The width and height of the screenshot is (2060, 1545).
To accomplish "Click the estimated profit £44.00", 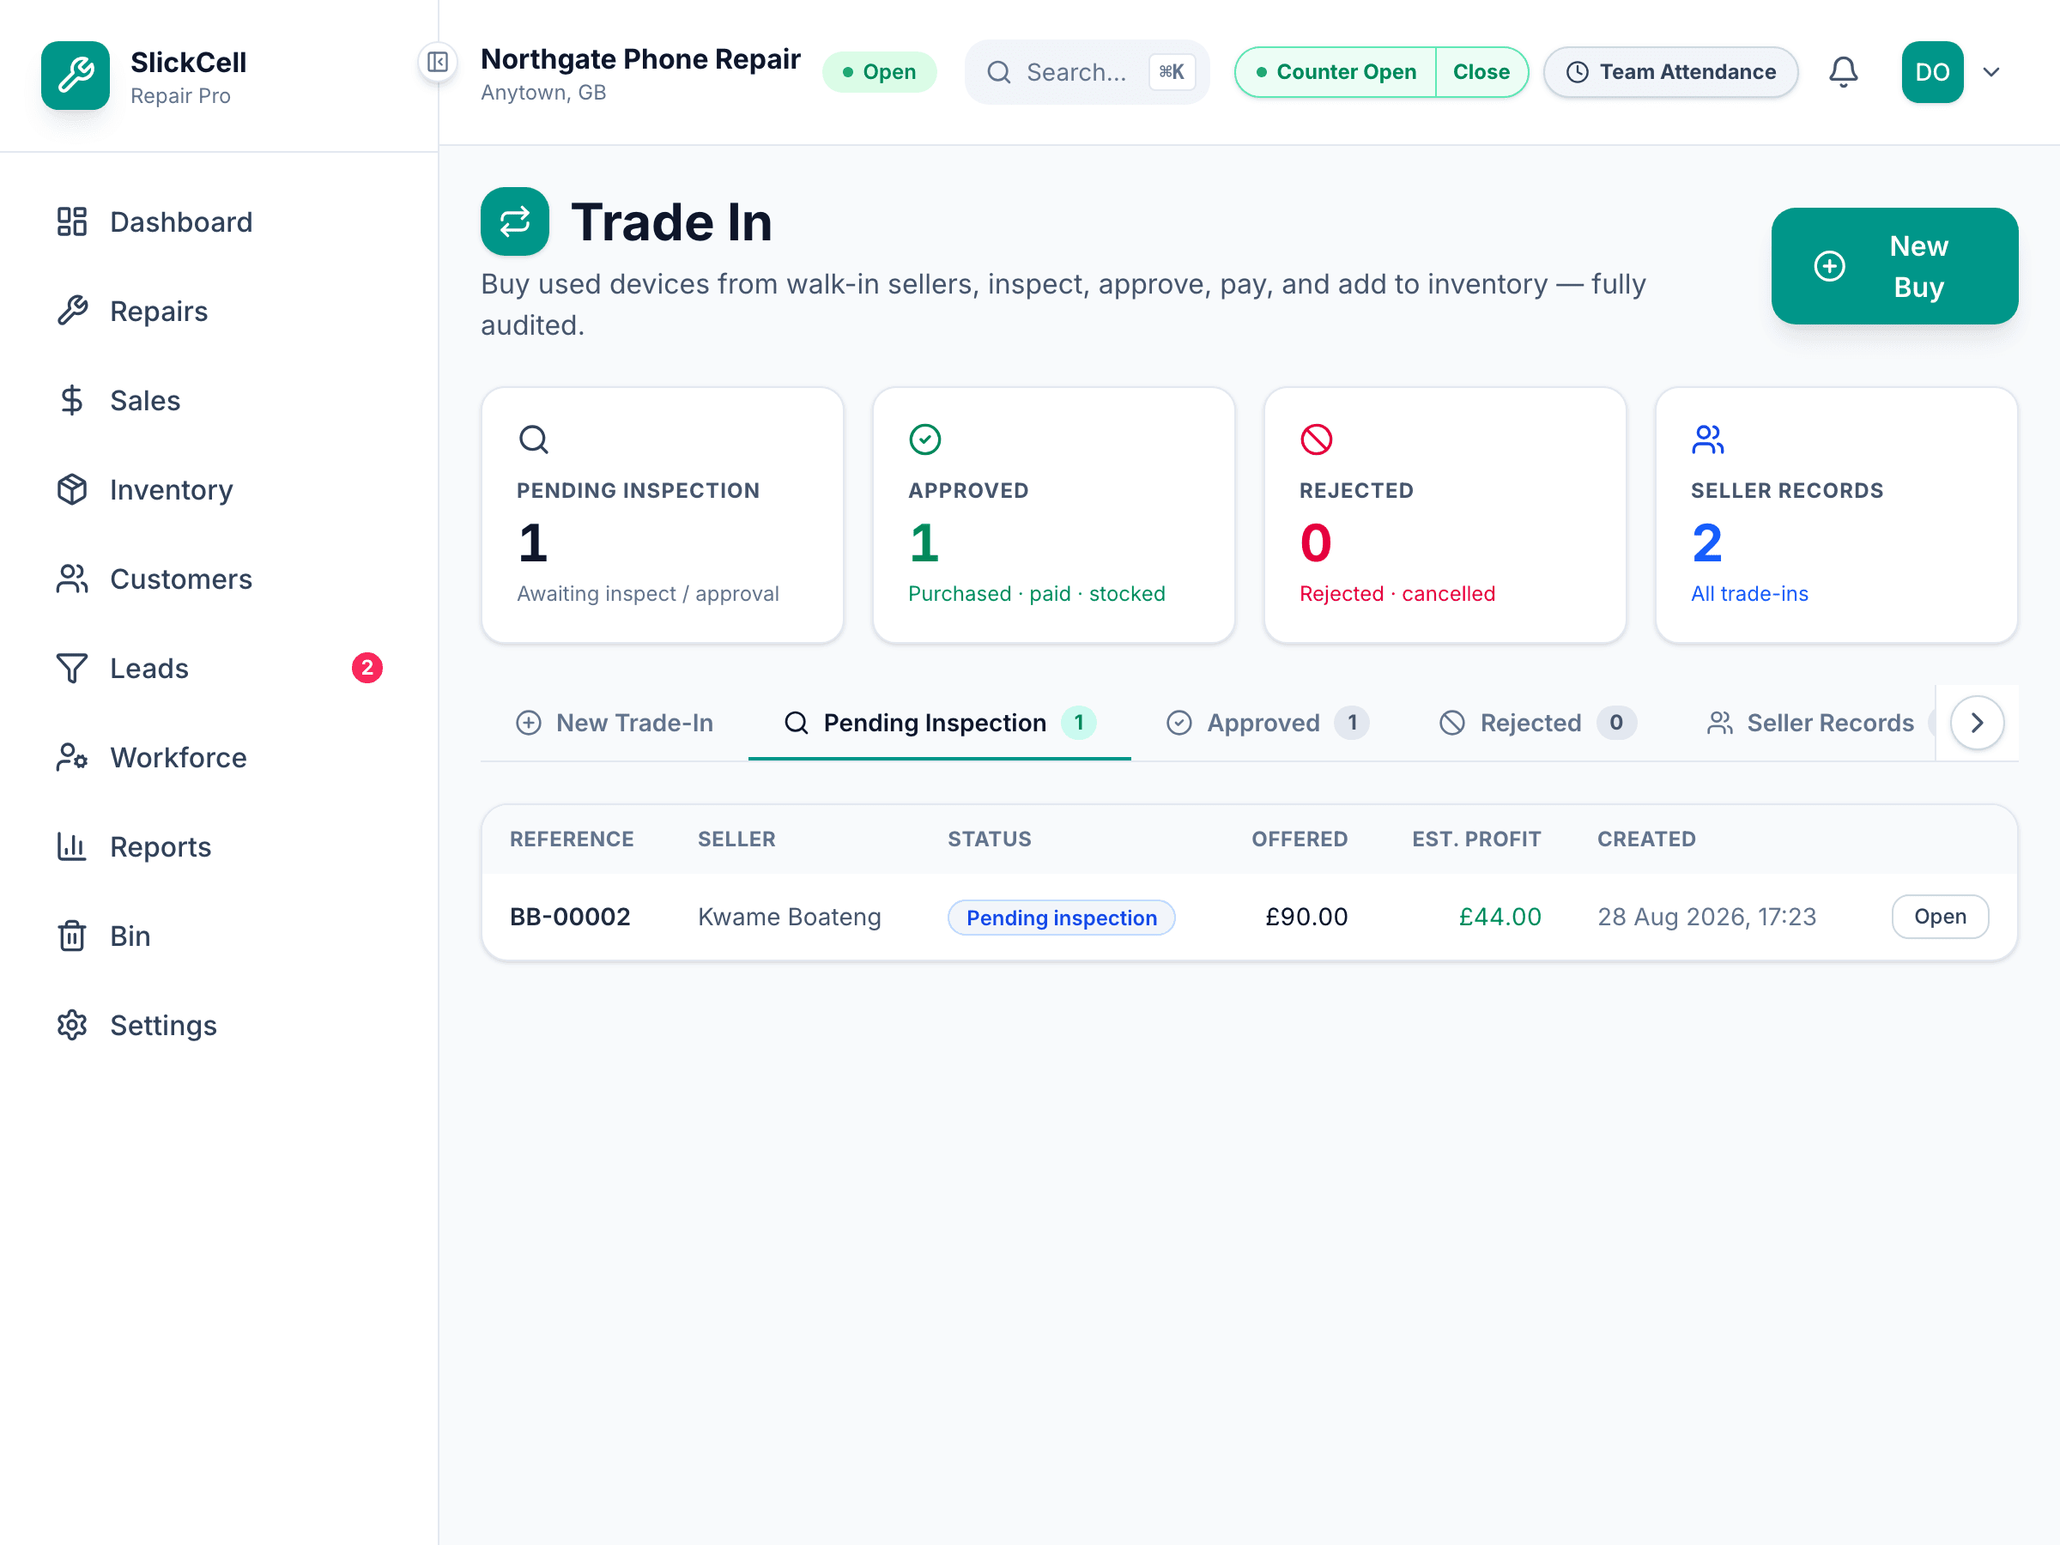I will [x=1500, y=917].
